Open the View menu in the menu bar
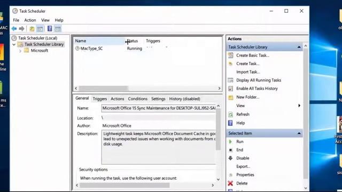 coord(45,20)
